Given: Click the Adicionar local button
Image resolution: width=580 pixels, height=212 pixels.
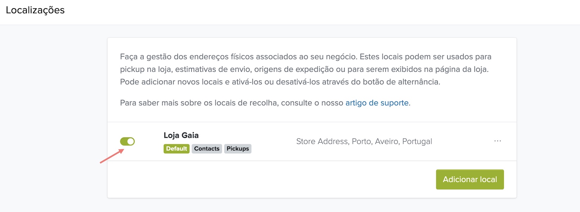Looking at the screenshot, I should (x=470, y=179).
